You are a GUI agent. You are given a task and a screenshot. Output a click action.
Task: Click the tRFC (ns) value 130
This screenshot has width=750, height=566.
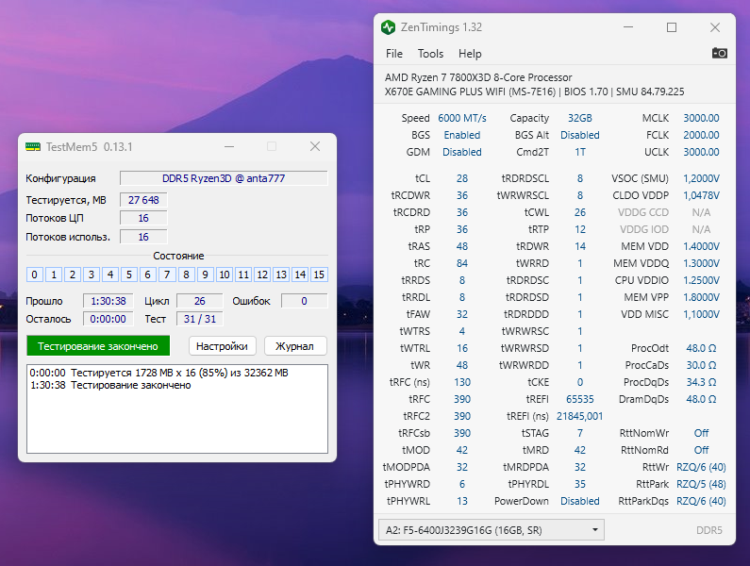click(x=462, y=382)
